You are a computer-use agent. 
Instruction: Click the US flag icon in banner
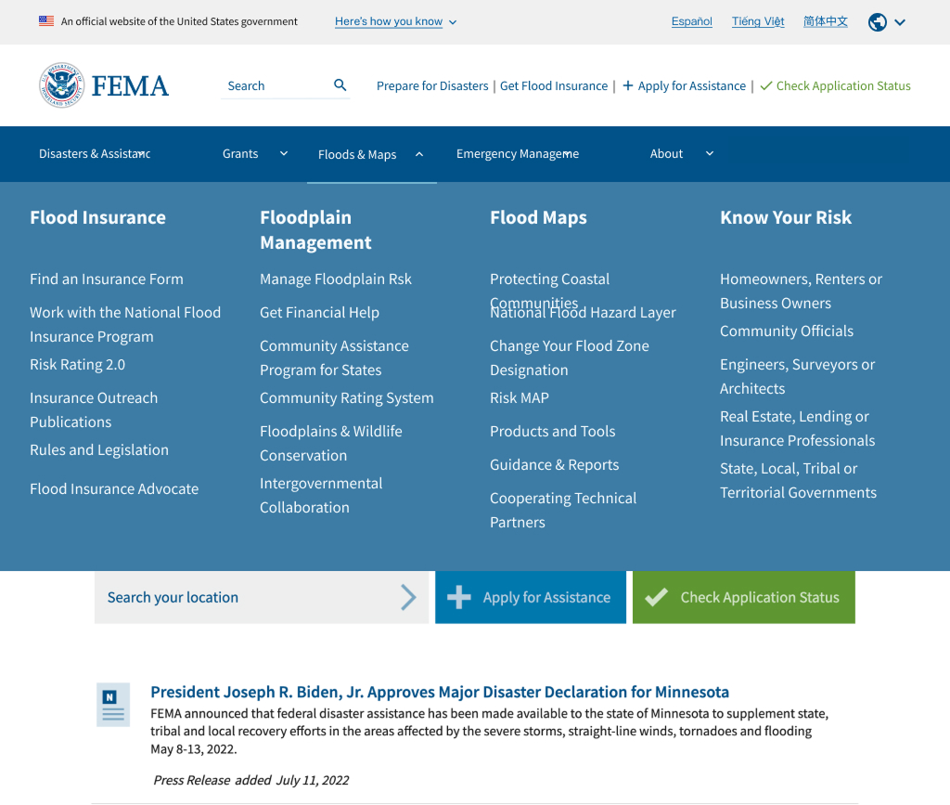coord(46,21)
